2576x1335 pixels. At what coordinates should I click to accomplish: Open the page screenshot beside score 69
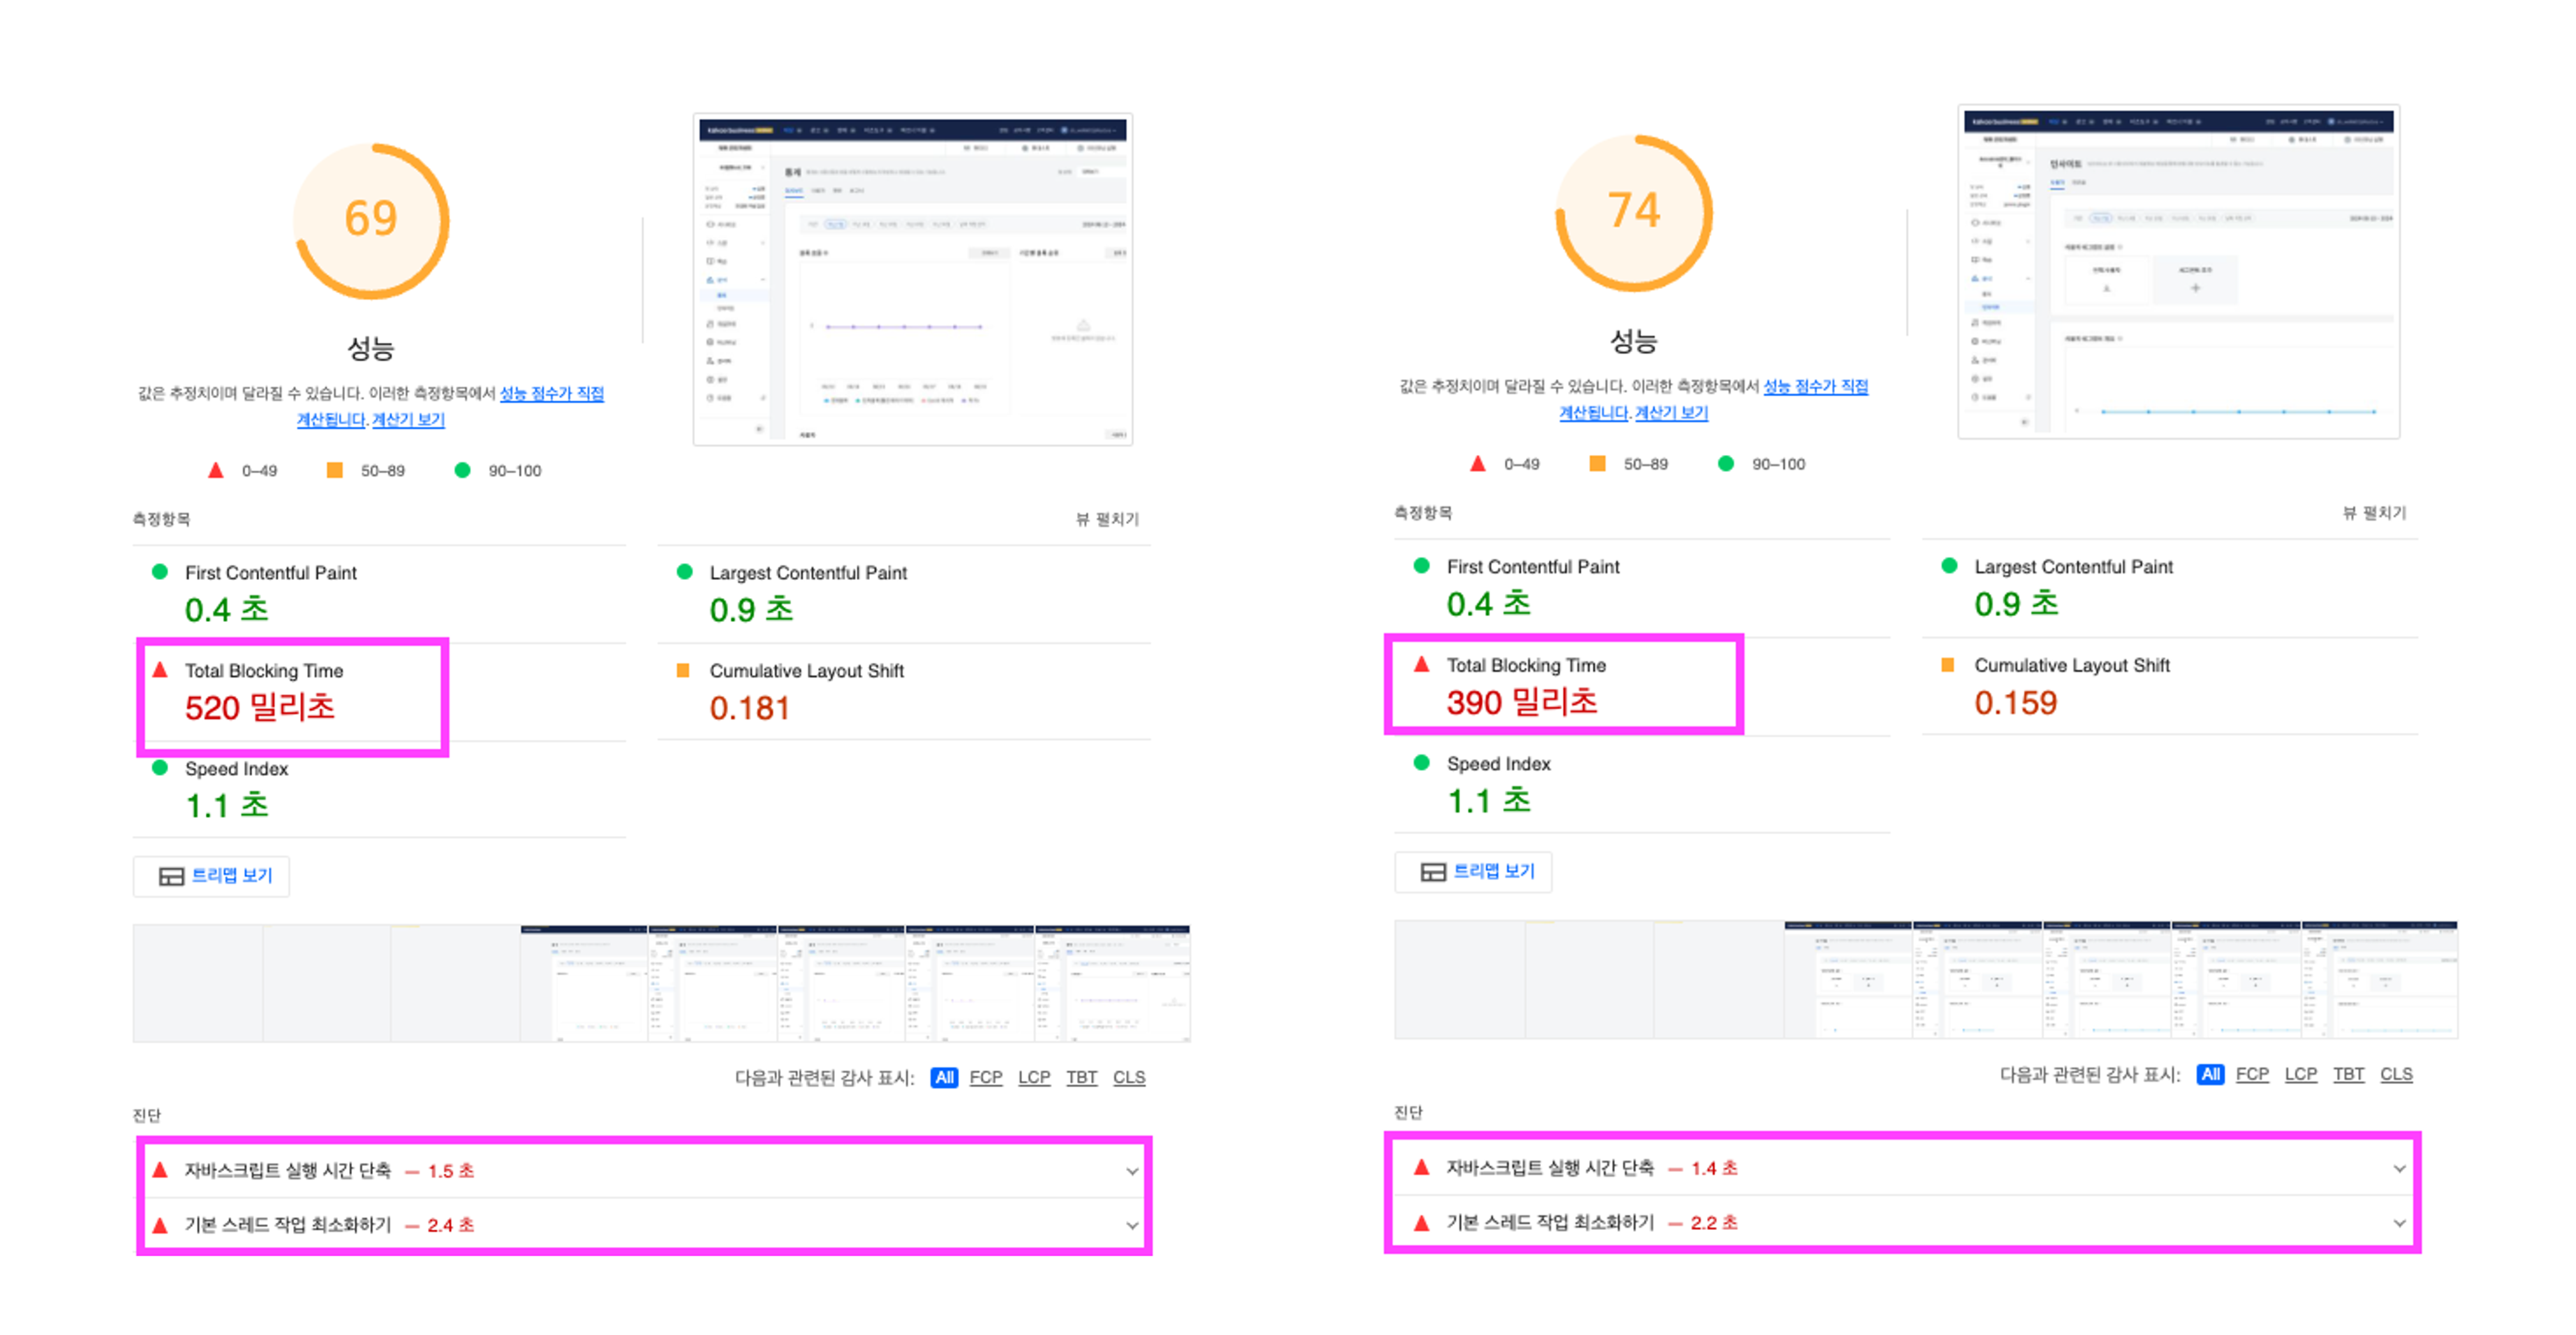pyautogui.click(x=913, y=279)
